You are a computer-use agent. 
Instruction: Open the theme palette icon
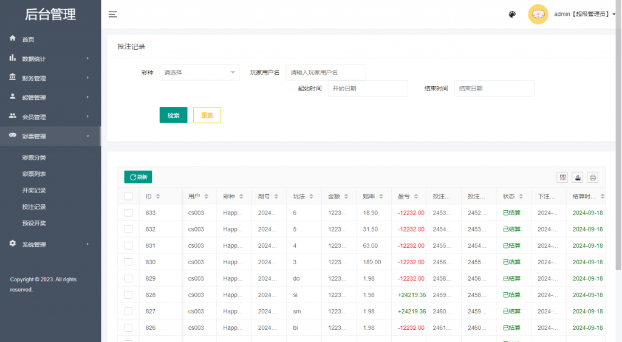[x=512, y=15]
